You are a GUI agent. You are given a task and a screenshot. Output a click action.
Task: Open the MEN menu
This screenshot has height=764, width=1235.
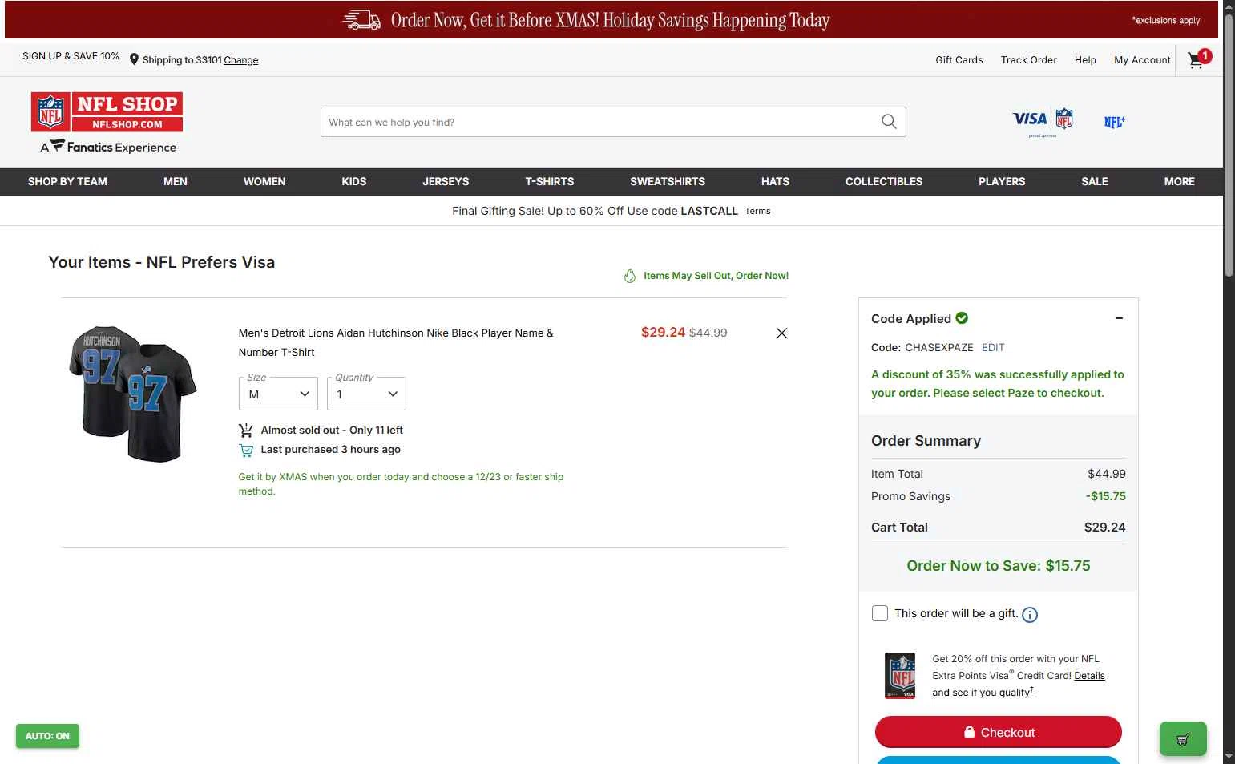tap(176, 181)
